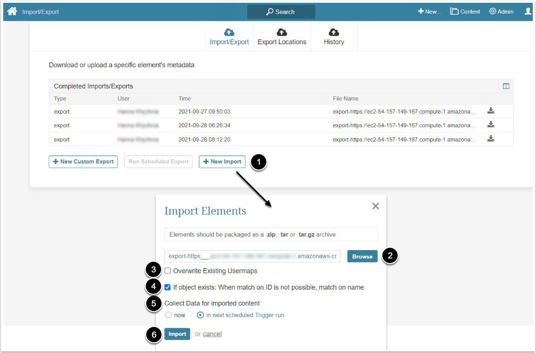Cancel the import dialog

point(212,334)
